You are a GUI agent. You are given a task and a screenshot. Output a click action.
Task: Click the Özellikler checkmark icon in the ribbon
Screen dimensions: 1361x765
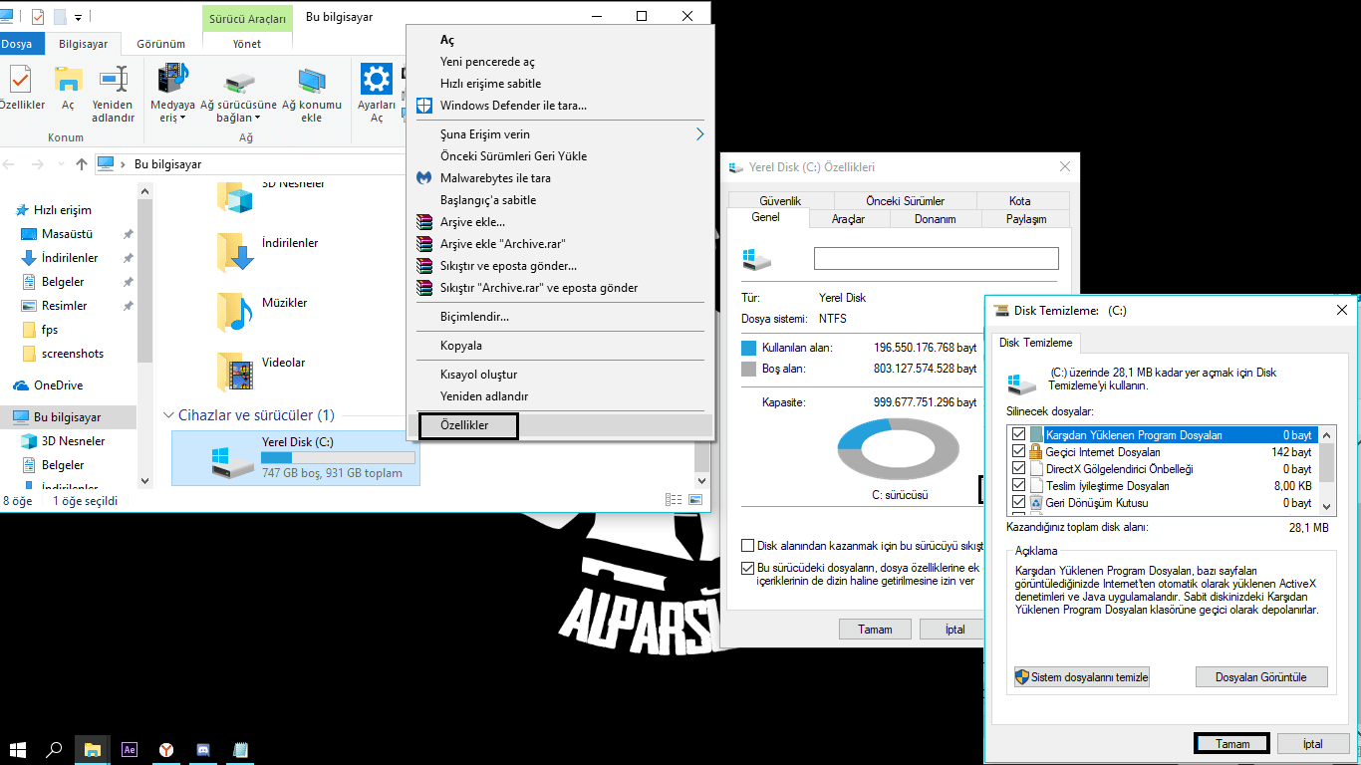[x=19, y=80]
